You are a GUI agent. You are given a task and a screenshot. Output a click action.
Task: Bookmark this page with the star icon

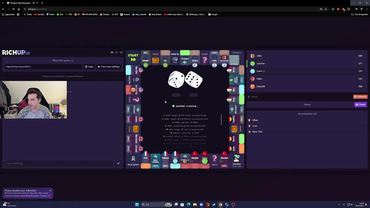coord(326,9)
